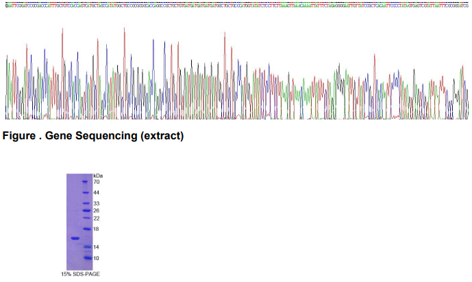Click the 14 kDa marker label

click(x=97, y=246)
